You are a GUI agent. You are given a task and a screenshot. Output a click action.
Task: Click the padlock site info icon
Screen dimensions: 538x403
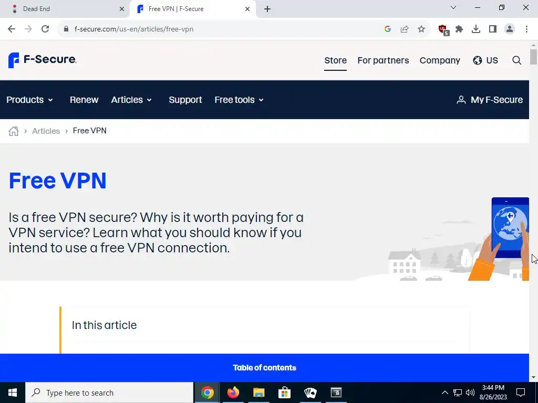66,29
